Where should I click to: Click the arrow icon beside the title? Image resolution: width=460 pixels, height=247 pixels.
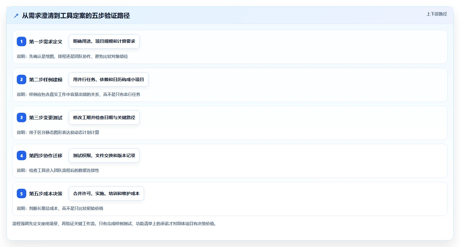(x=16, y=16)
